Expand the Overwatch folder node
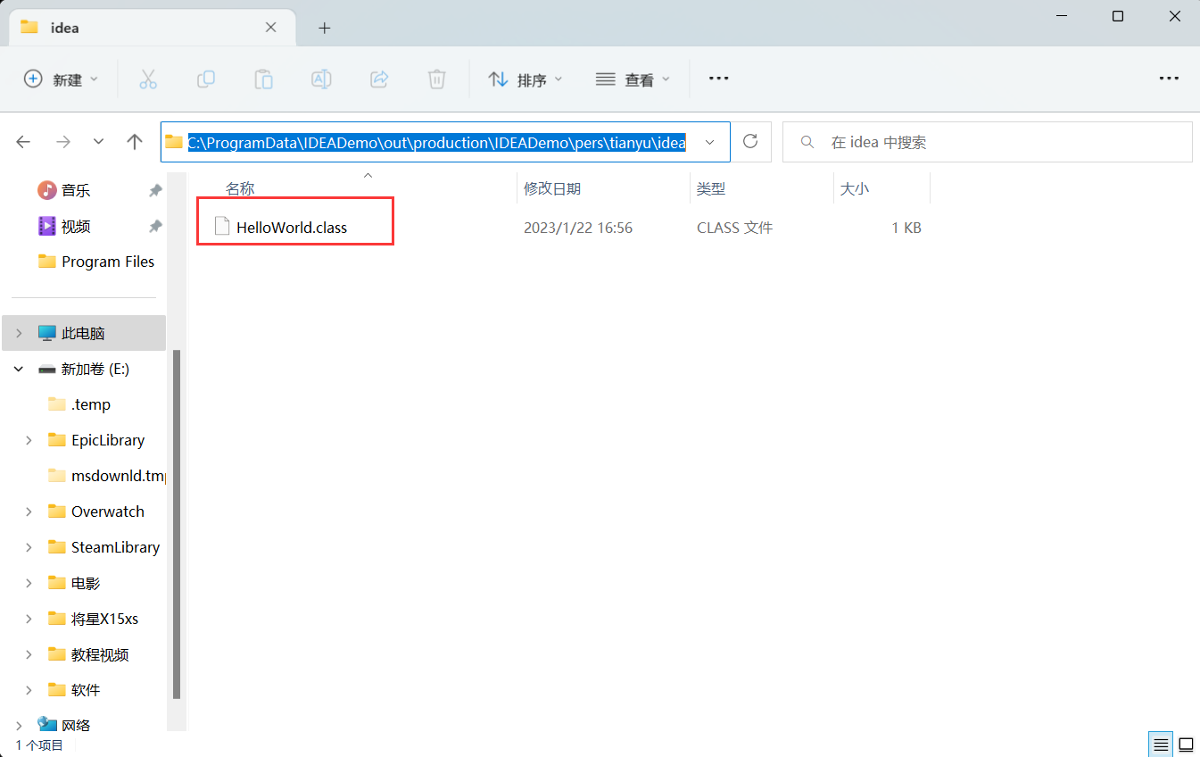1200x757 pixels. tap(29, 512)
